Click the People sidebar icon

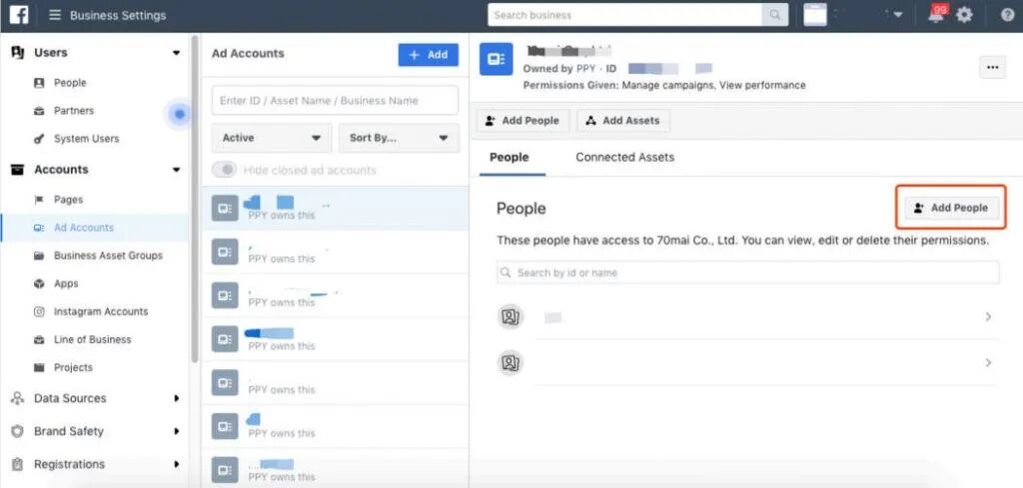click(39, 83)
